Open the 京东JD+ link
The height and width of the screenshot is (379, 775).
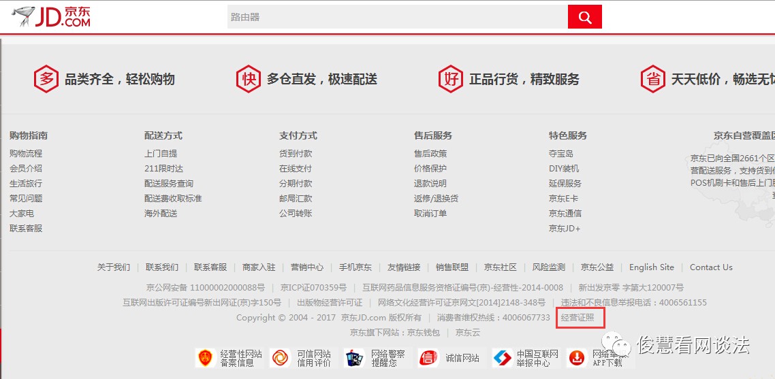(565, 229)
